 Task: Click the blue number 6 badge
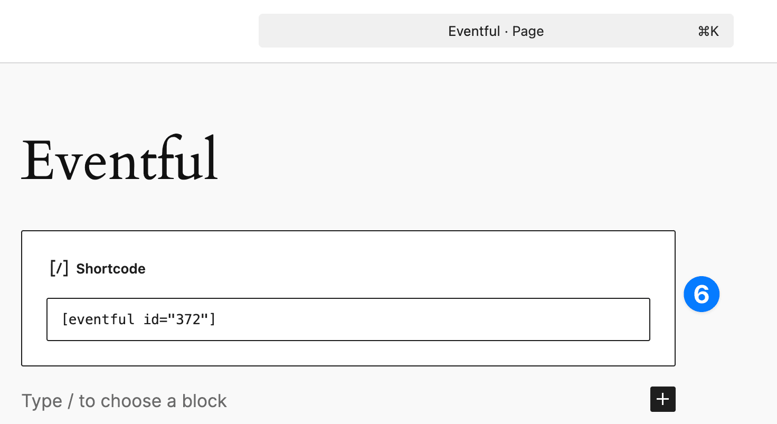pos(702,294)
